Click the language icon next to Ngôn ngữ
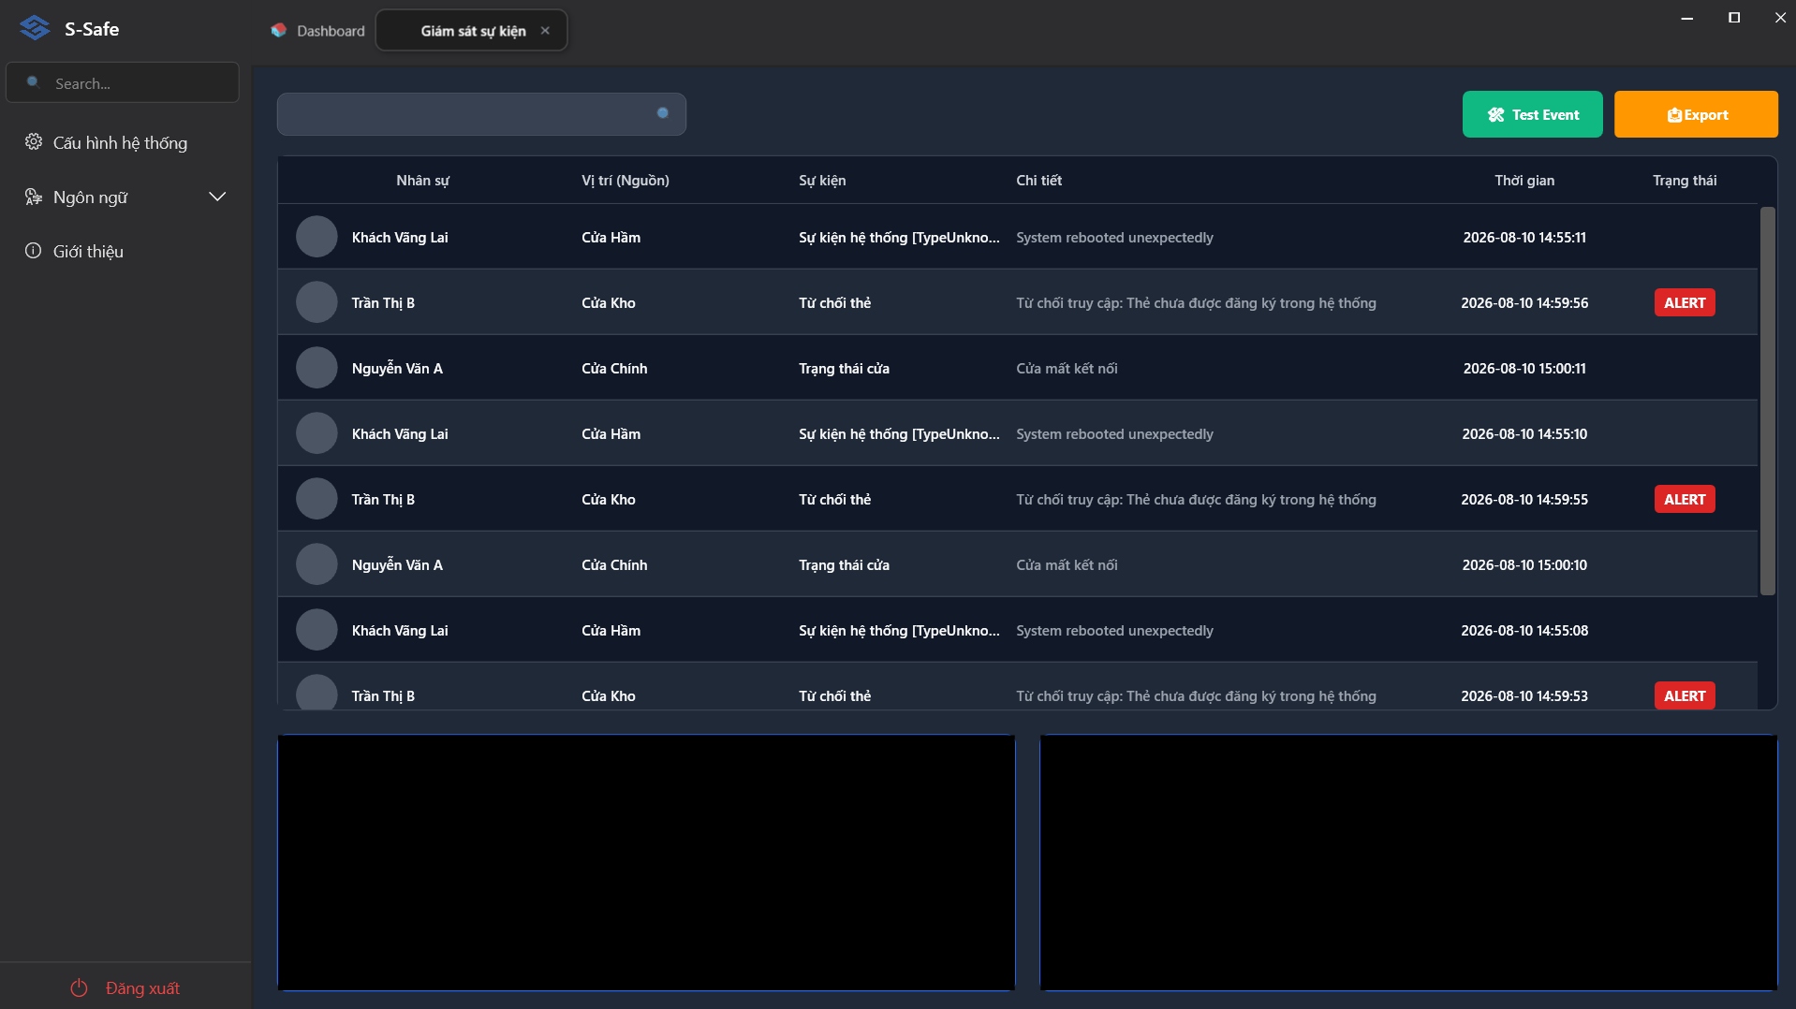The width and height of the screenshot is (1796, 1009). pyautogui.click(x=34, y=197)
